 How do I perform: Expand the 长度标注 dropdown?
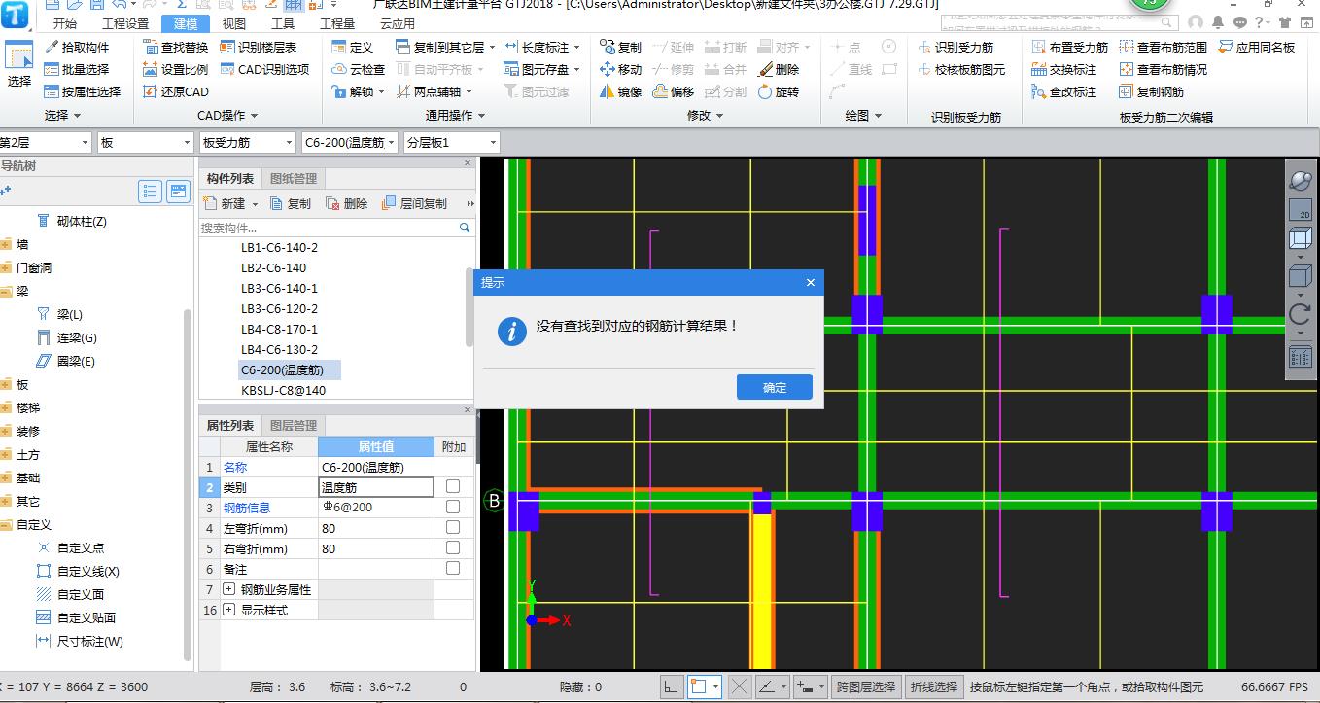click(576, 47)
